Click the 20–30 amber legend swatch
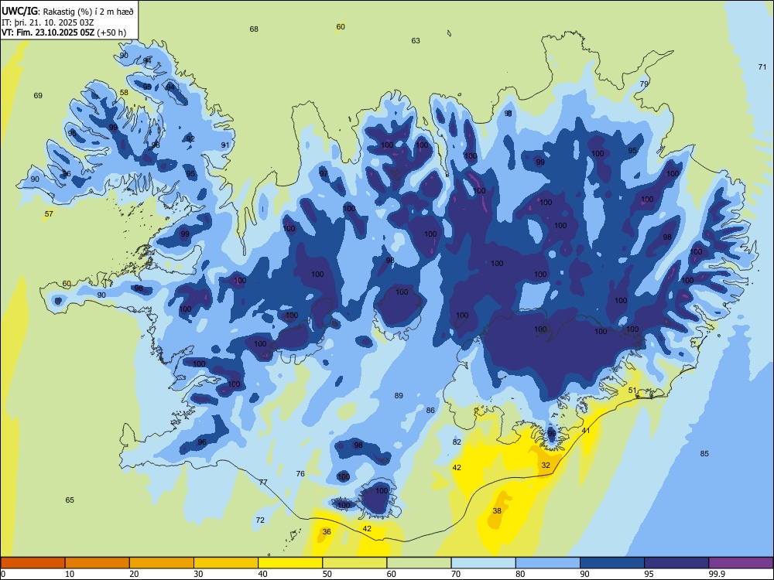The width and height of the screenshot is (774, 580). tap(162, 563)
